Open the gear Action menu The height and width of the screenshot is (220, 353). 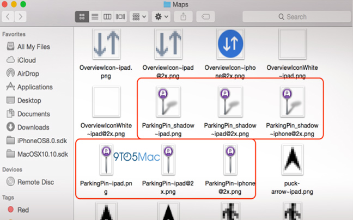pyautogui.click(x=161, y=17)
